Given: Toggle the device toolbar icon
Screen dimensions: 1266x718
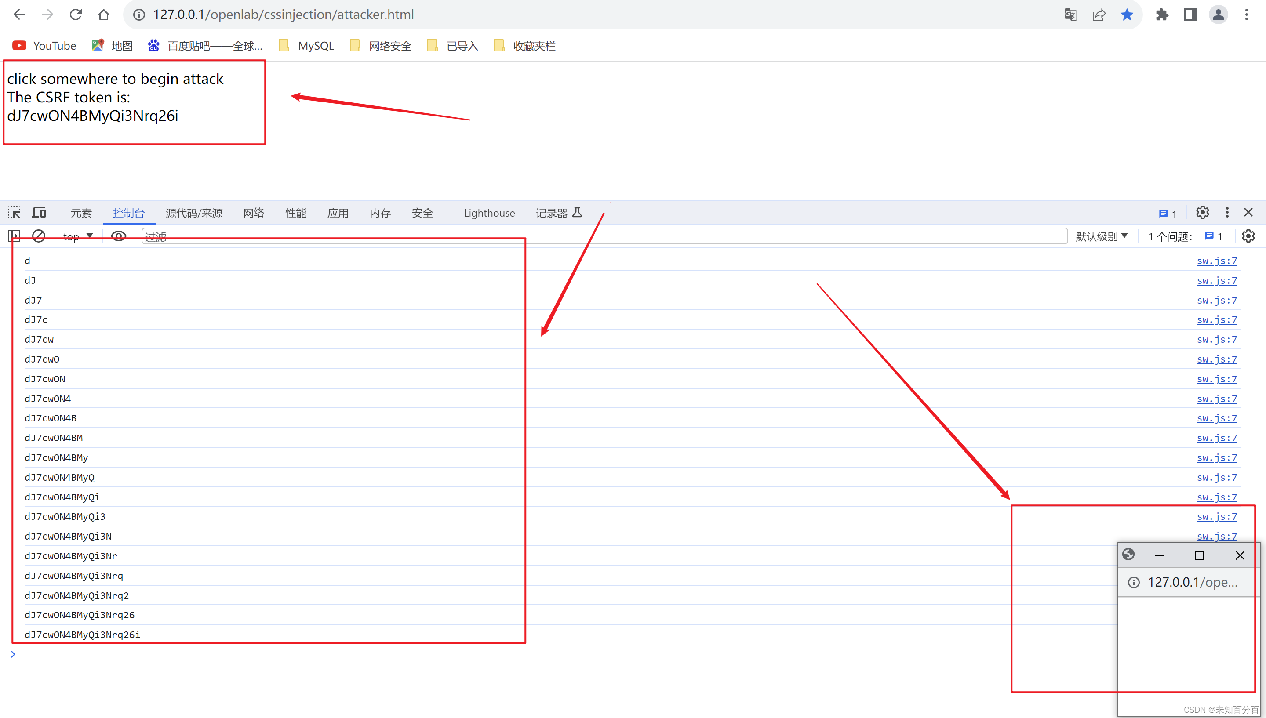Looking at the screenshot, I should pyautogui.click(x=39, y=213).
